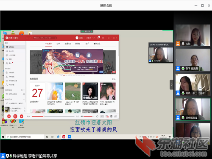This screenshot has height=159, width=212.
Task: Open 私人FM in the sidebar
Action: [15, 51]
